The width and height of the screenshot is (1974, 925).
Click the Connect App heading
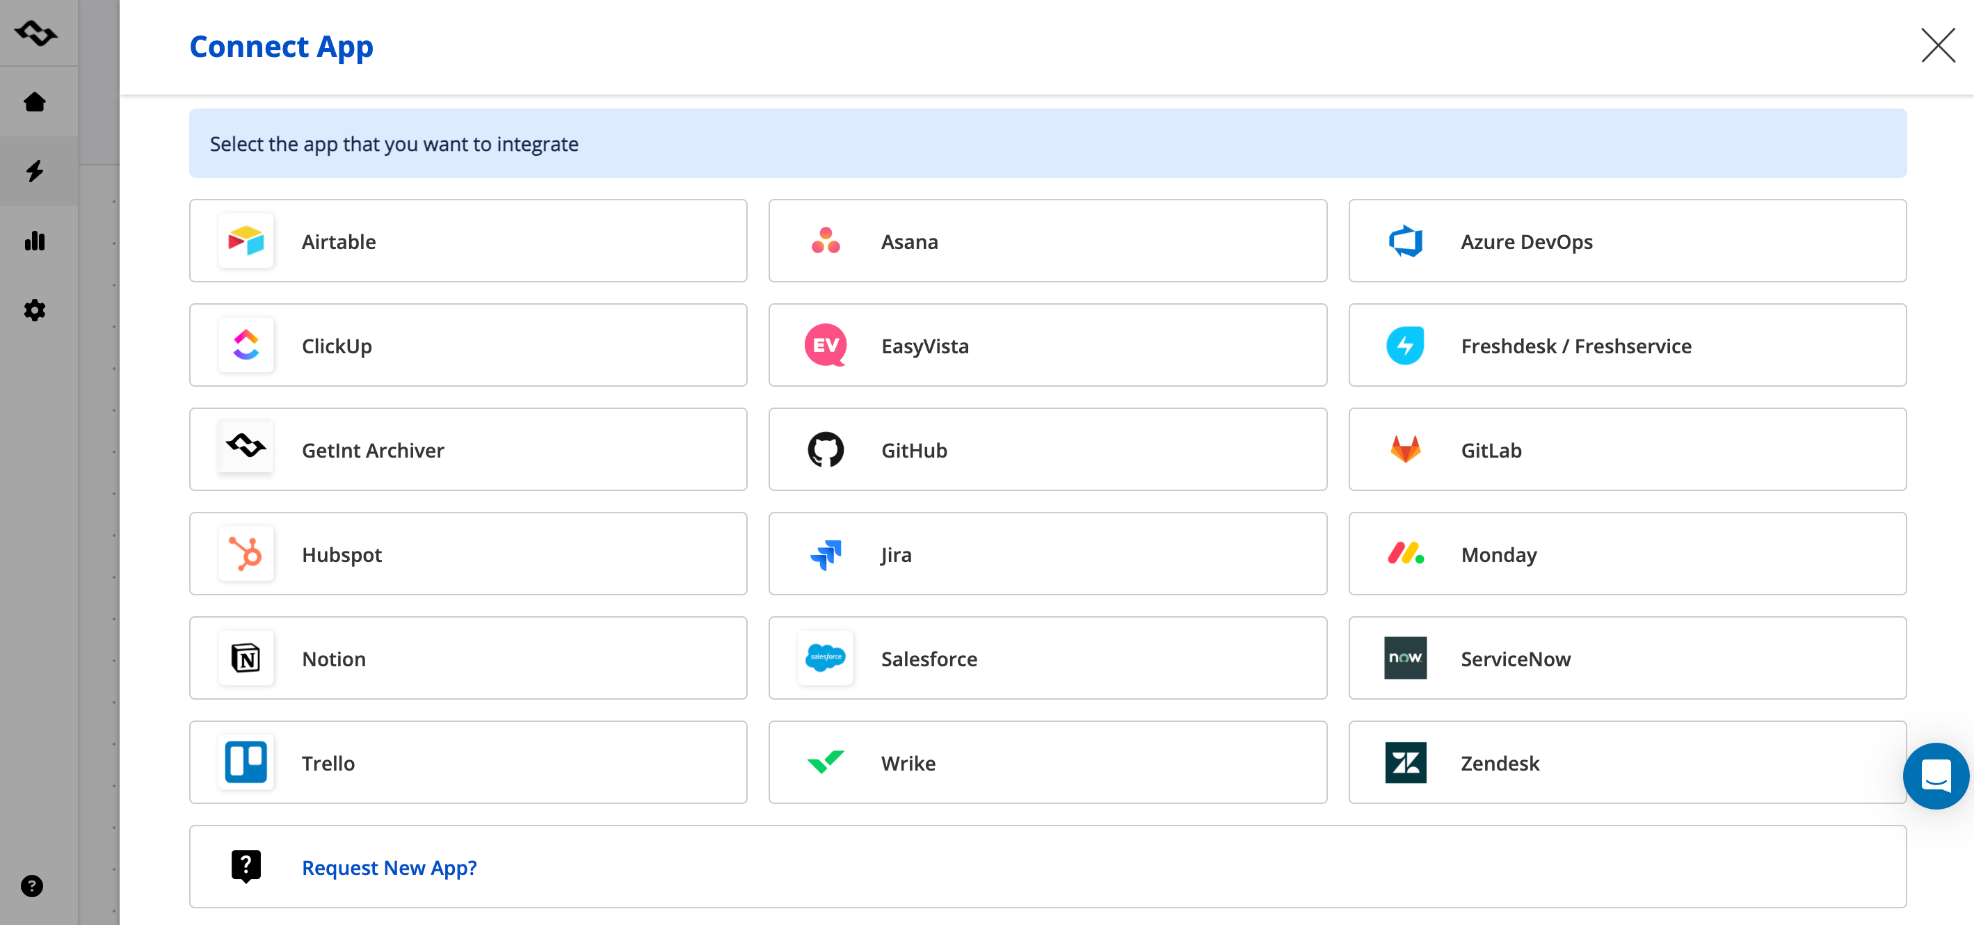click(281, 46)
